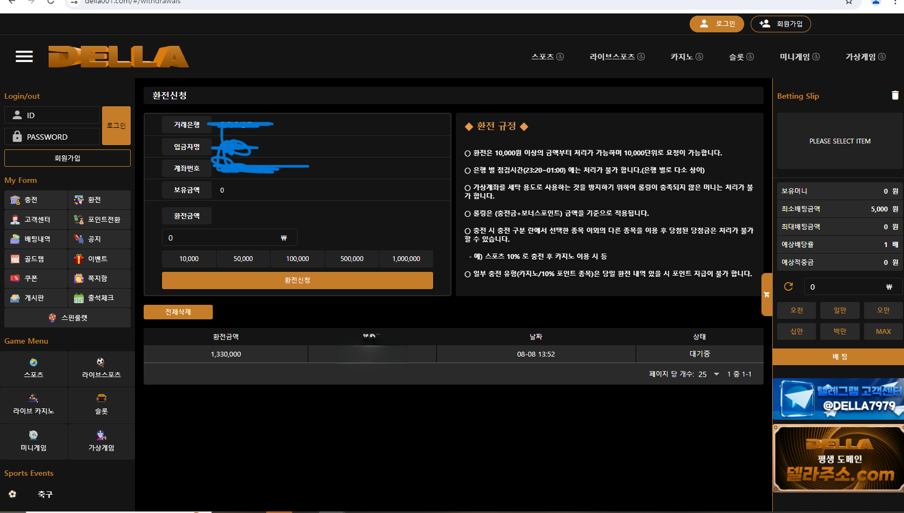The height and width of the screenshot is (513, 904).
Task: Click the MAX bet amount button
Action: [883, 331]
